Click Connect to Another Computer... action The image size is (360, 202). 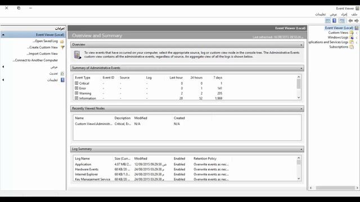(x=35, y=60)
